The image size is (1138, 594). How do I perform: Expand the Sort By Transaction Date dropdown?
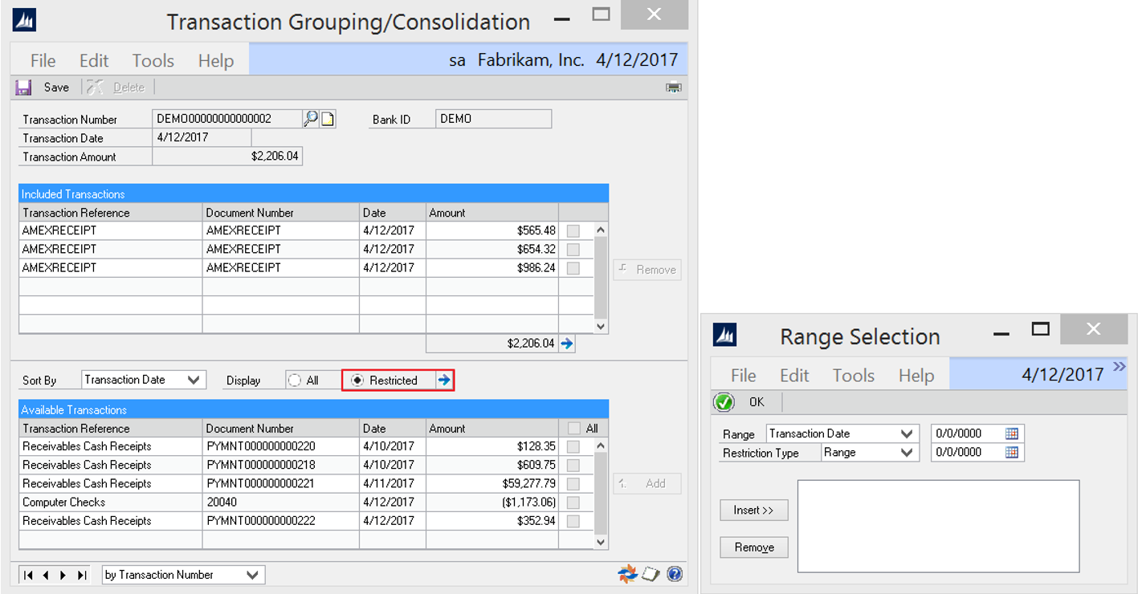pos(194,380)
